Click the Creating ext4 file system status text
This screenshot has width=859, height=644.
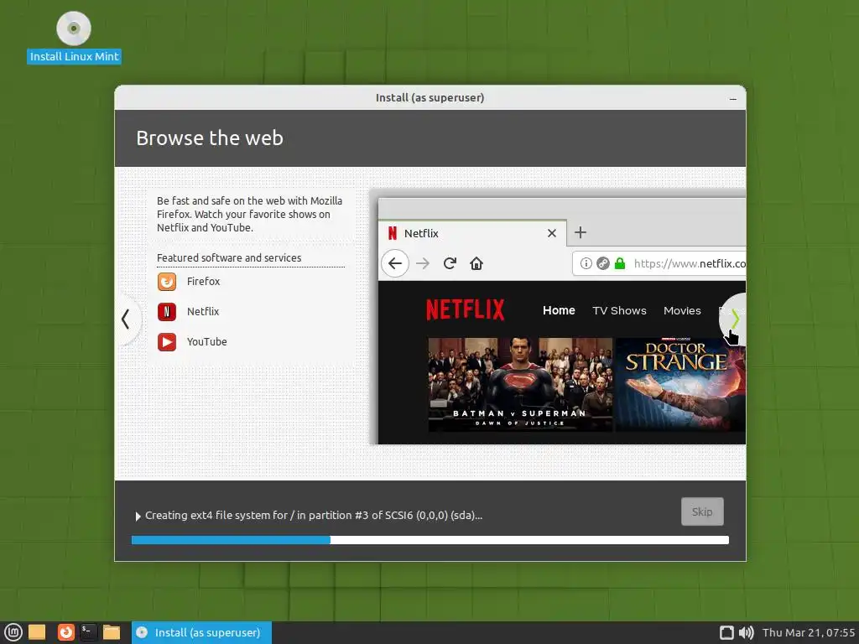[314, 516]
